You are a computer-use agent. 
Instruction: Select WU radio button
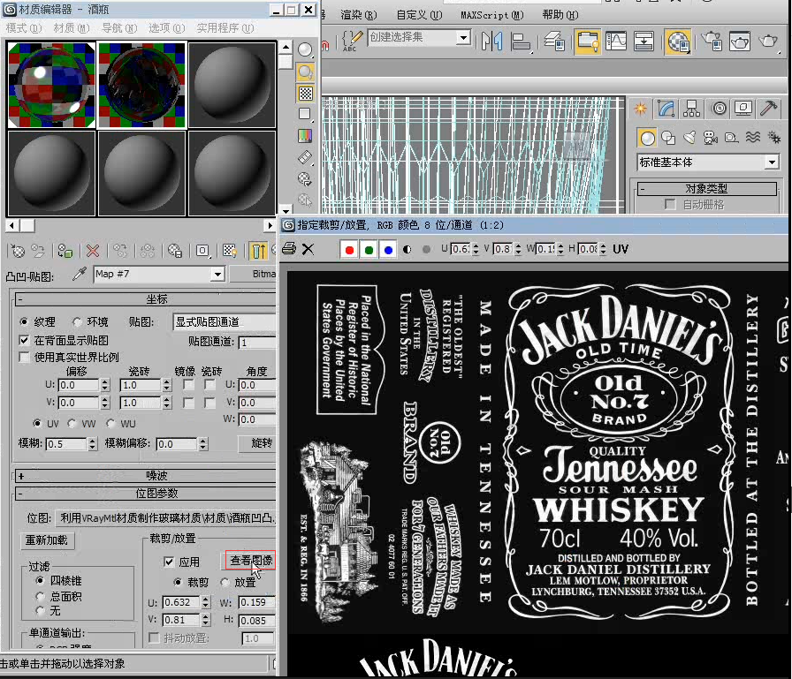(110, 423)
